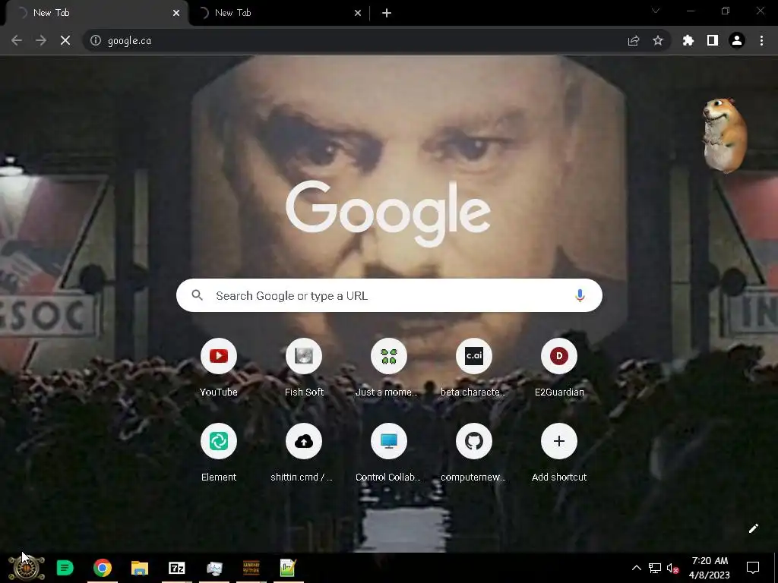Go forward to the next page

click(x=41, y=41)
